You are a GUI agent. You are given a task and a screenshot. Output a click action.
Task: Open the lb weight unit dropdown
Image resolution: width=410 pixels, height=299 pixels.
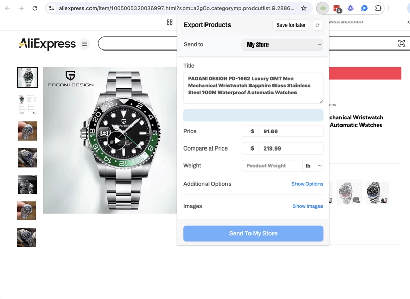pos(313,166)
